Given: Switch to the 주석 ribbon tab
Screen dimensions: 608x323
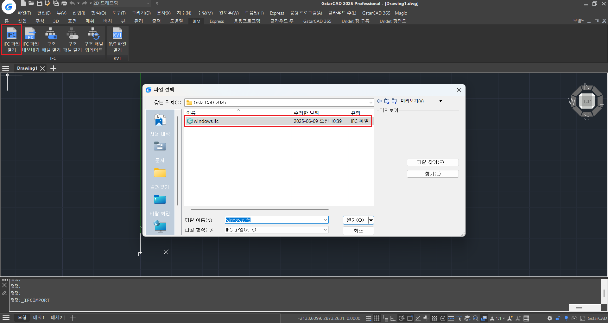Looking at the screenshot, I should [40, 21].
